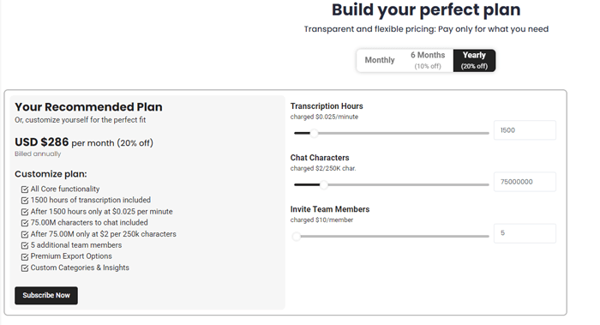Click the Transcription Hours slider handle
Screen dimensions: 600x325
[x=314, y=133]
